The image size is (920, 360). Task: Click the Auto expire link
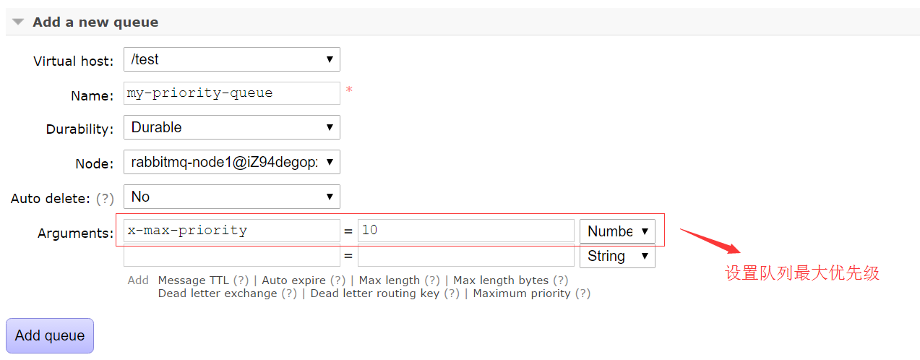pyautogui.click(x=293, y=280)
